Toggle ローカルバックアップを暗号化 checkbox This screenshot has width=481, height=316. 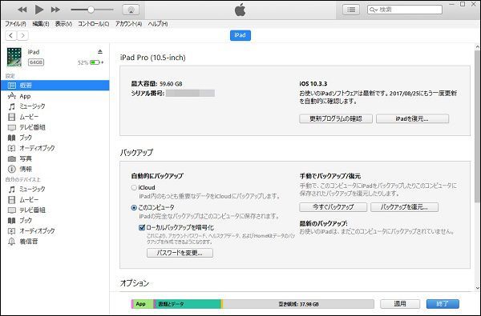point(142,227)
